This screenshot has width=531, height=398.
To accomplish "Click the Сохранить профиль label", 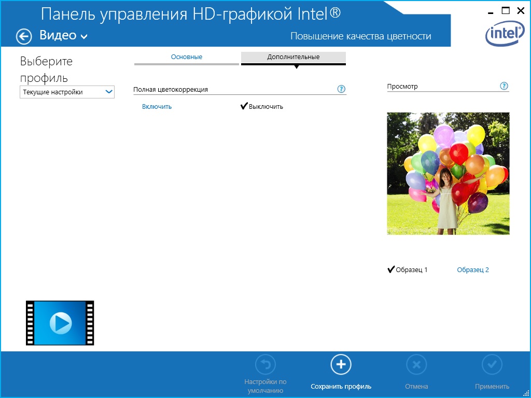I will (341, 387).
